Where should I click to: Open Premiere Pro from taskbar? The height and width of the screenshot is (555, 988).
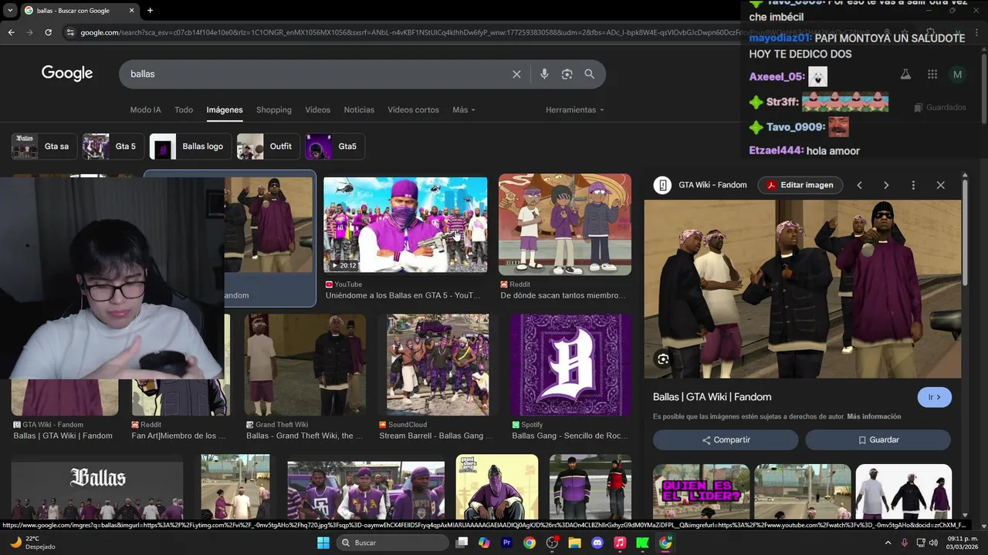click(x=507, y=543)
